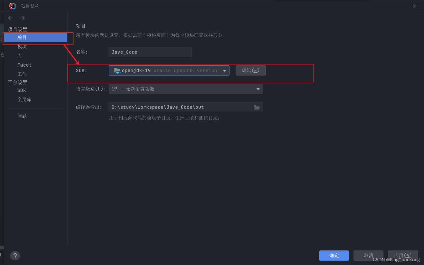
Task: Click the 取消 button
Action: click(x=368, y=256)
